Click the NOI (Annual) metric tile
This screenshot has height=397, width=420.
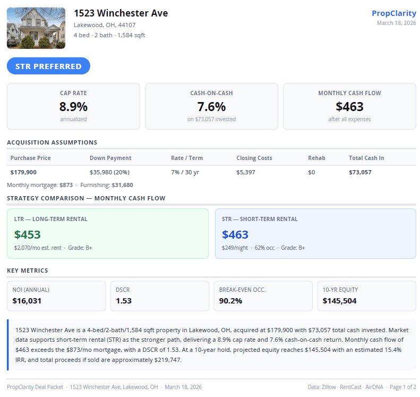56,296
